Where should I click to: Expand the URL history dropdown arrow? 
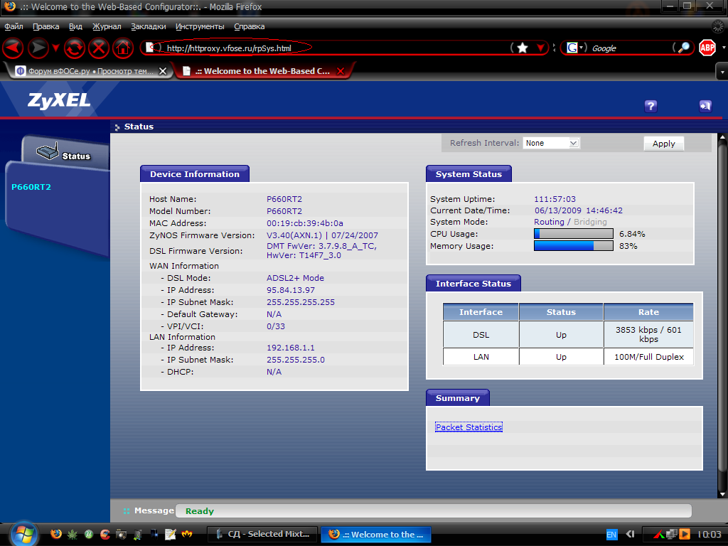pyautogui.click(x=540, y=48)
